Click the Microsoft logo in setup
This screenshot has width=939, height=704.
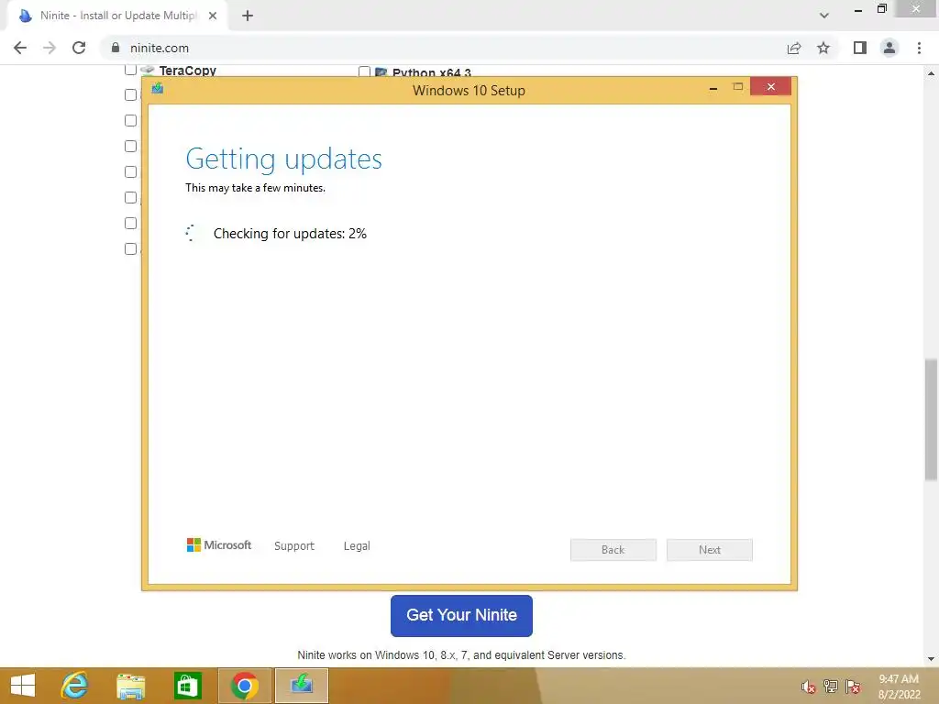(x=219, y=544)
